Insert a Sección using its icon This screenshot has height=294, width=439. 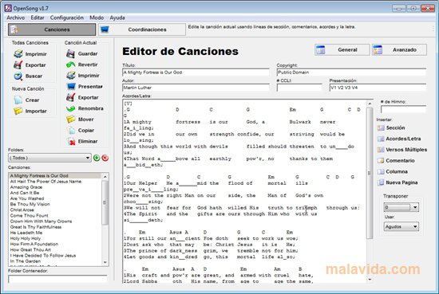(381, 127)
